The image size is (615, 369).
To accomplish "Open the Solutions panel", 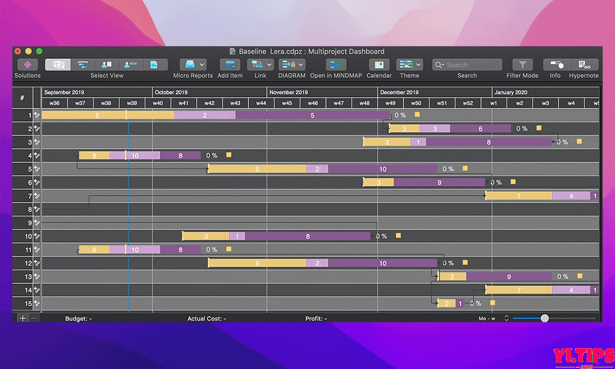I will click(27, 65).
